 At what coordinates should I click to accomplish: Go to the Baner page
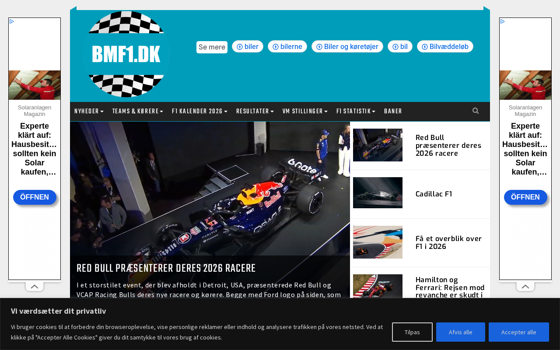393,112
